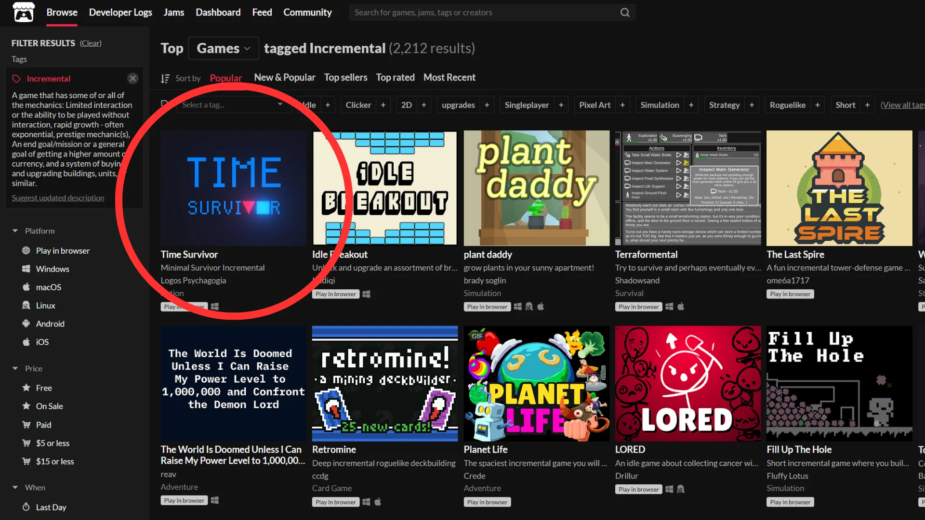Open the plant daddy thumbnail
The width and height of the screenshot is (925, 520).
tap(536, 188)
